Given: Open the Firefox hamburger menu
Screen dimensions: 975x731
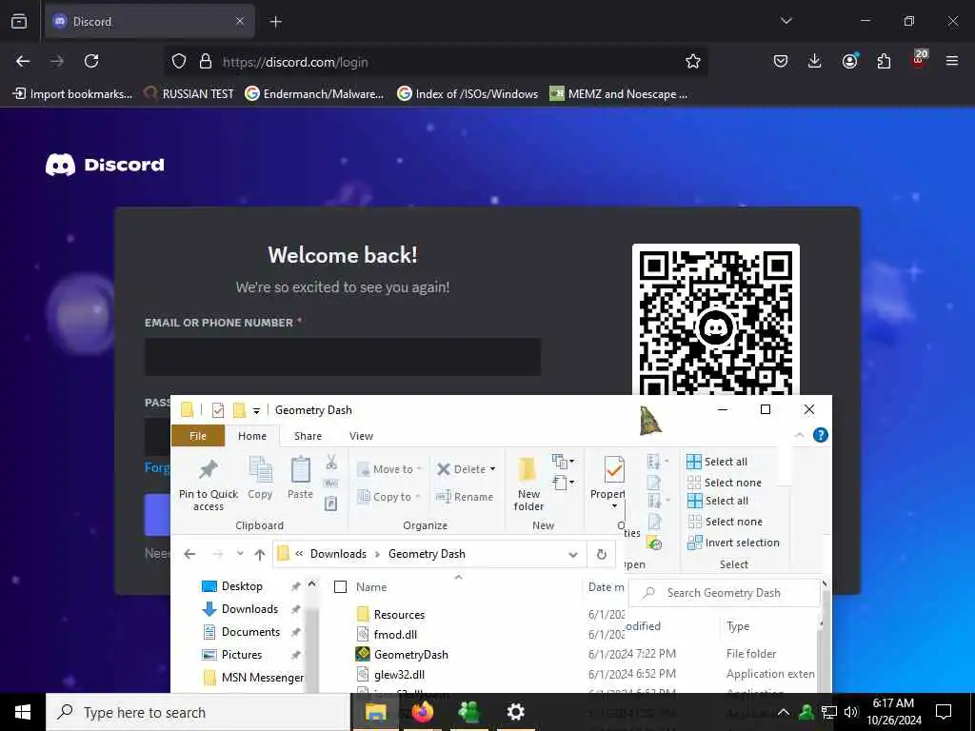Looking at the screenshot, I should coord(952,61).
